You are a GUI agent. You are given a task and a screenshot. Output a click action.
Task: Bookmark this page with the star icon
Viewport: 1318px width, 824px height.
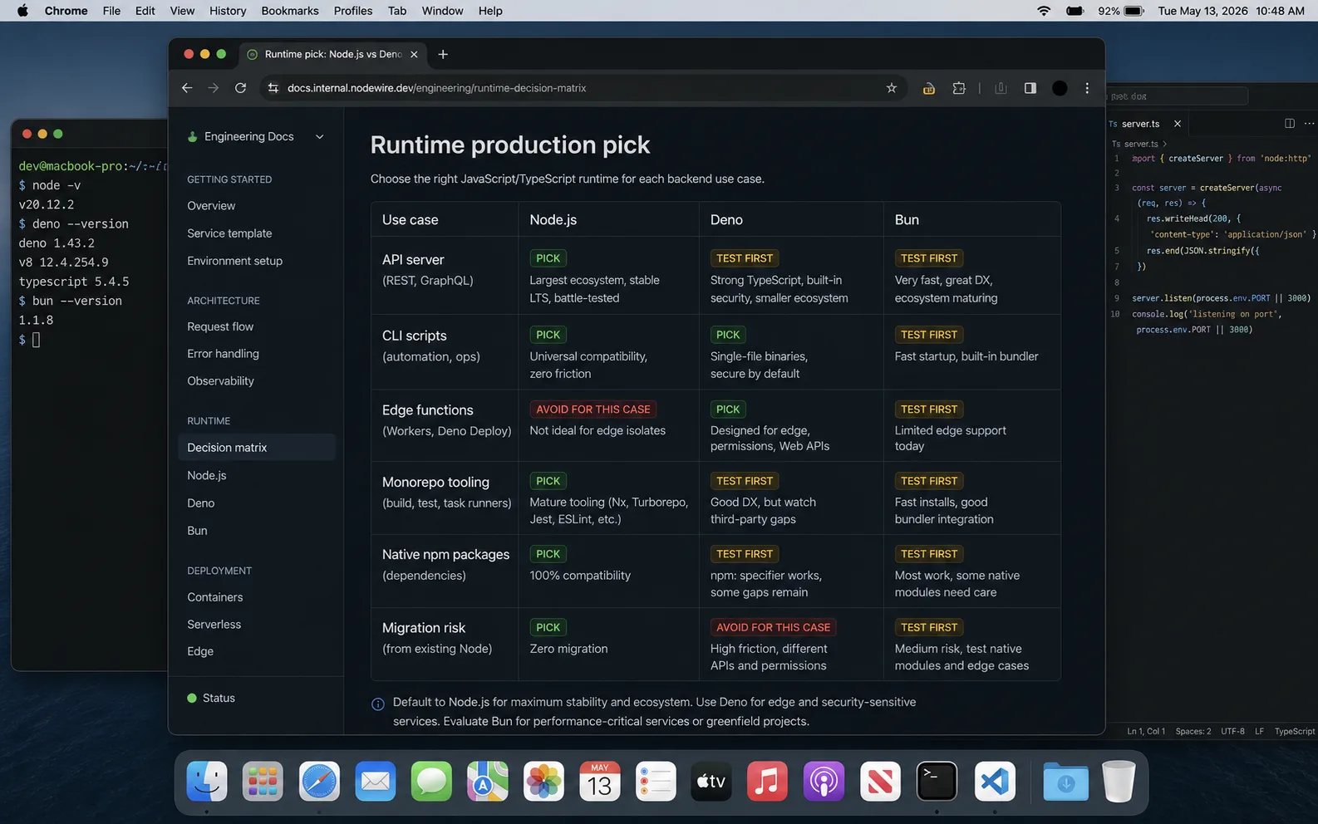892,88
